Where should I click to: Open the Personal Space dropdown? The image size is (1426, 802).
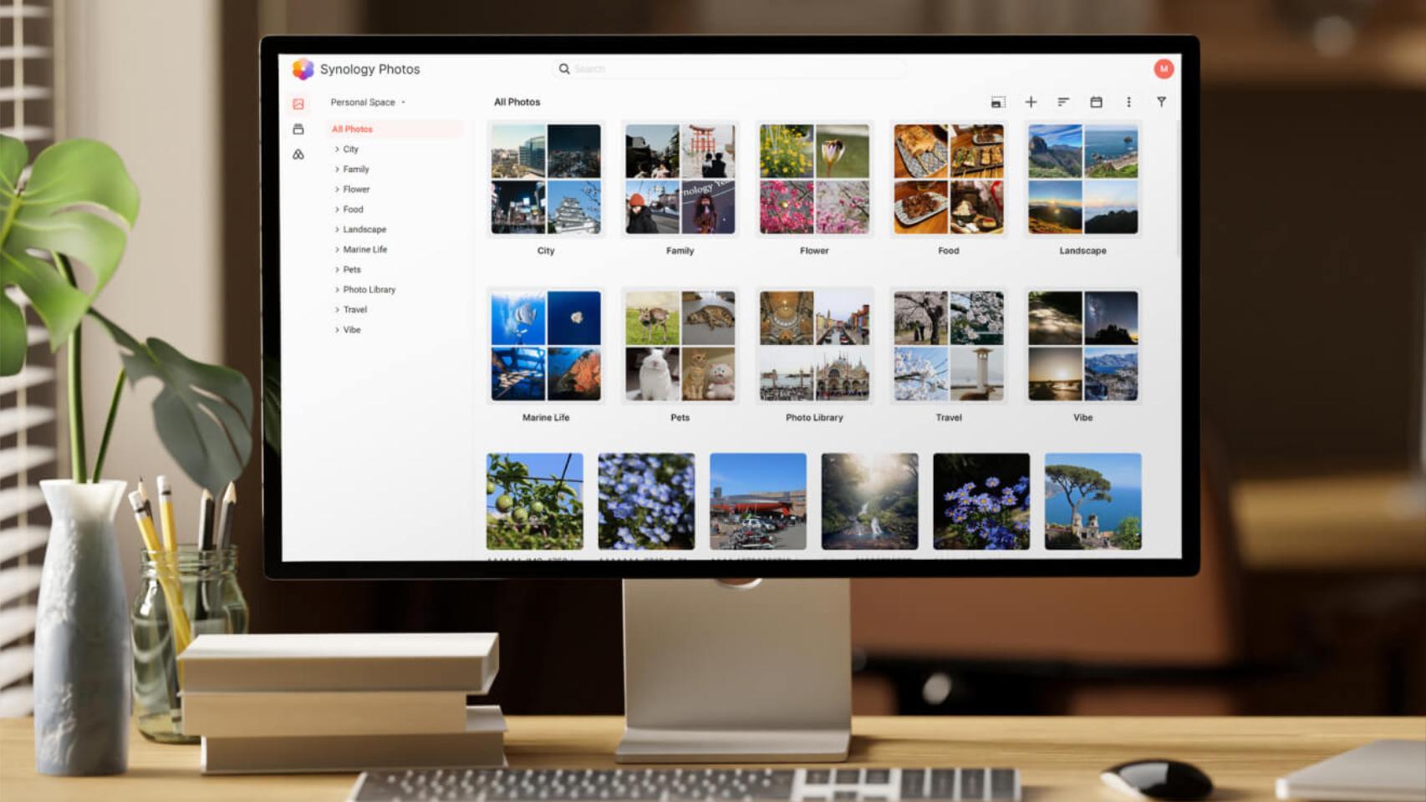coord(365,102)
